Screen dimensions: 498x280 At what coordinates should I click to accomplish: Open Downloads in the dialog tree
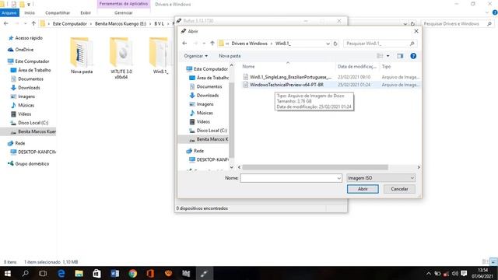[x=204, y=95]
